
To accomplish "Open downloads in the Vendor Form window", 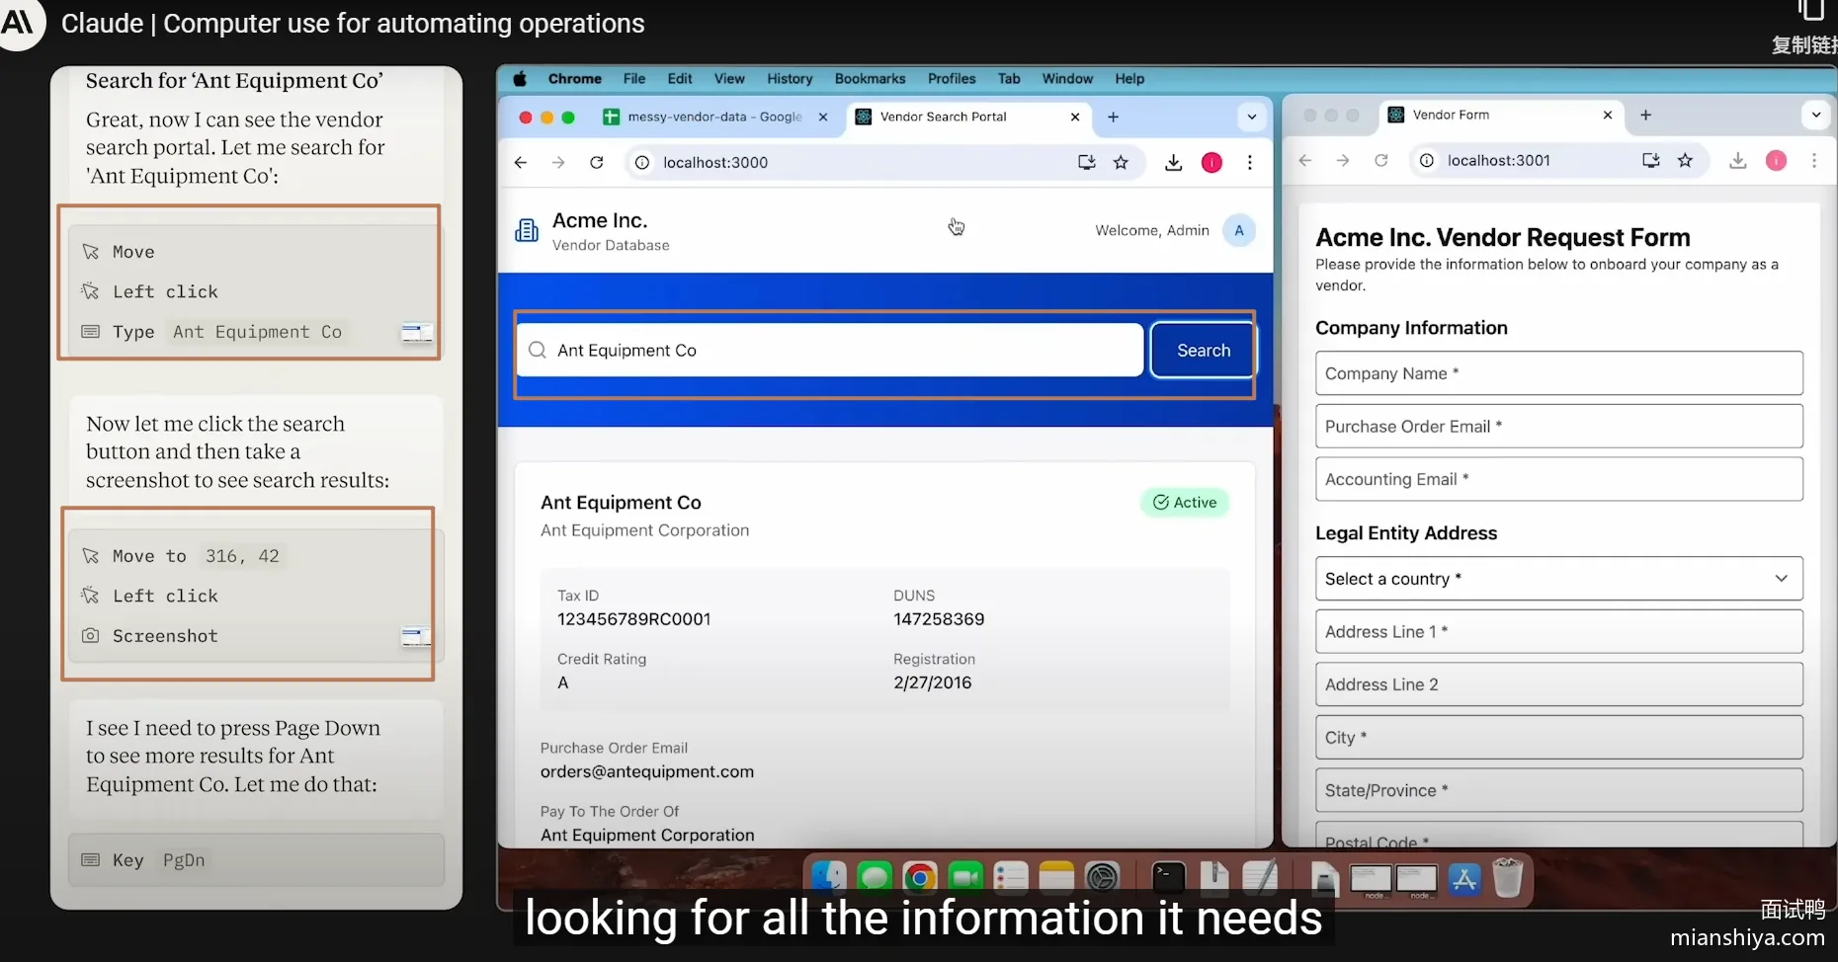I will pos(1738,161).
